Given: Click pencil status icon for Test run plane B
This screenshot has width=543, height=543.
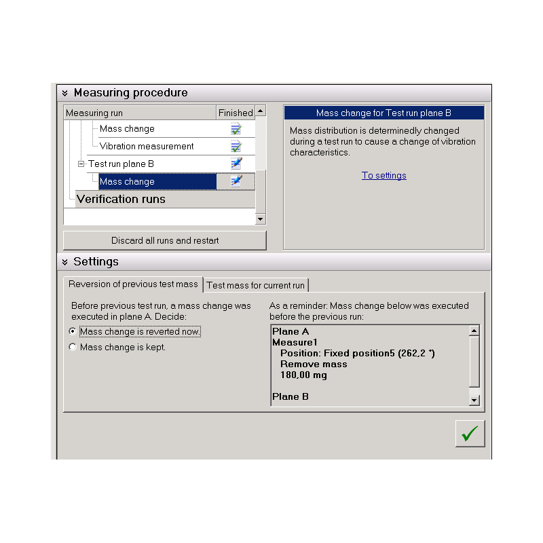Looking at the screenshot, I should coord(236,164).
